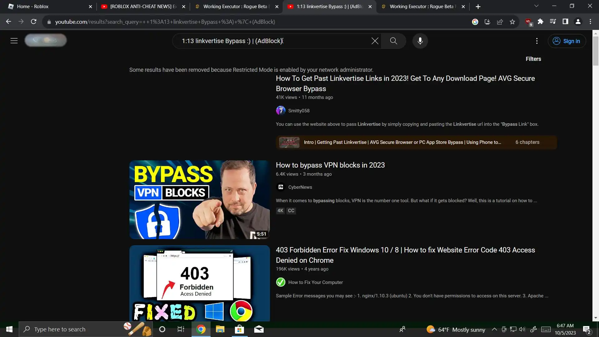Viewport: 599px width, 337px height.
Task: Bookmark this page with star icon
Action: click(x=512, y=22)
